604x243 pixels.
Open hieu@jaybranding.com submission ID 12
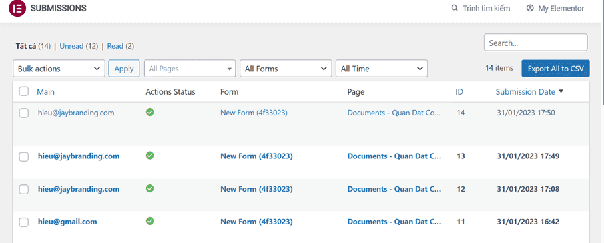pyautogui.click(x=79, y=189)
